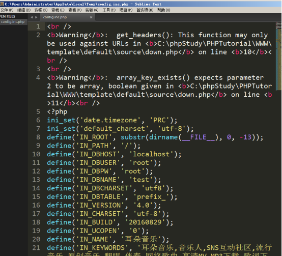Open the 工具(T) menu

coord(109,10)
